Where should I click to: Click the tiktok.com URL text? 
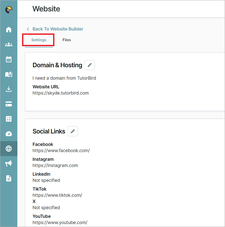coord(57,195)
